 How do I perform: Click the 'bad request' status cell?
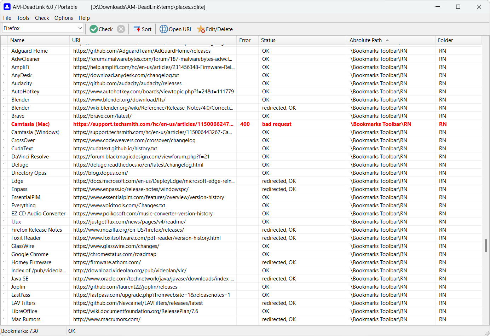pyautogui.click(x=277, y=124)
